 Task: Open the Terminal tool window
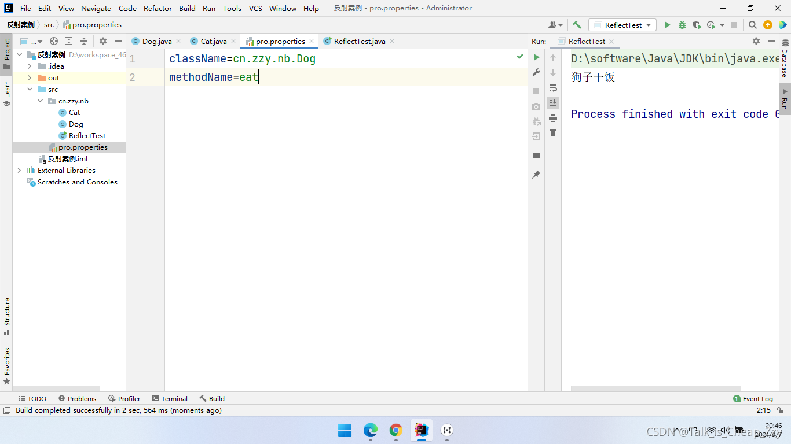[170, 399]
